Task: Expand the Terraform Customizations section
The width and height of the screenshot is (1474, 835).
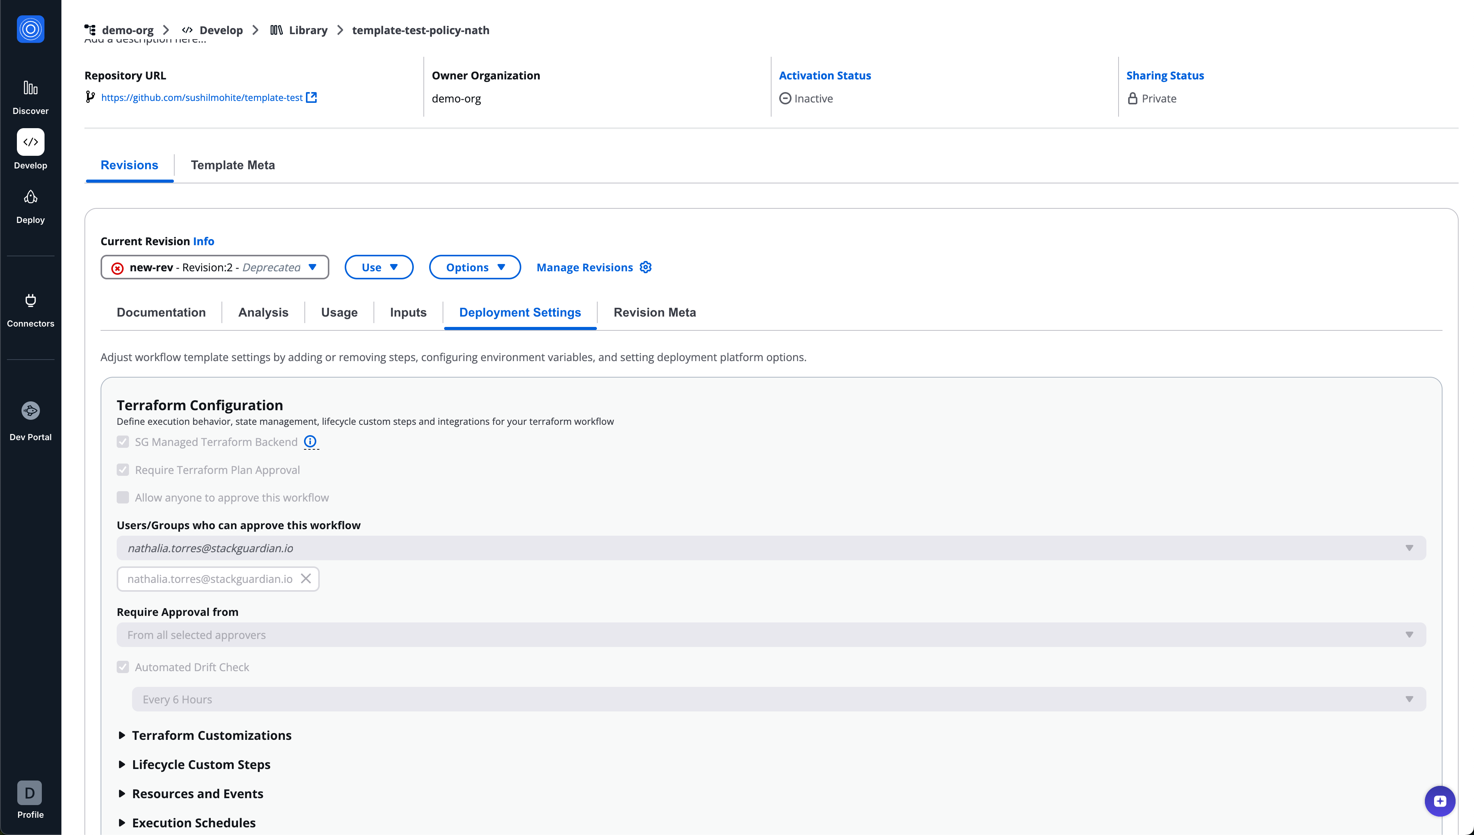Action: [211, 735]
